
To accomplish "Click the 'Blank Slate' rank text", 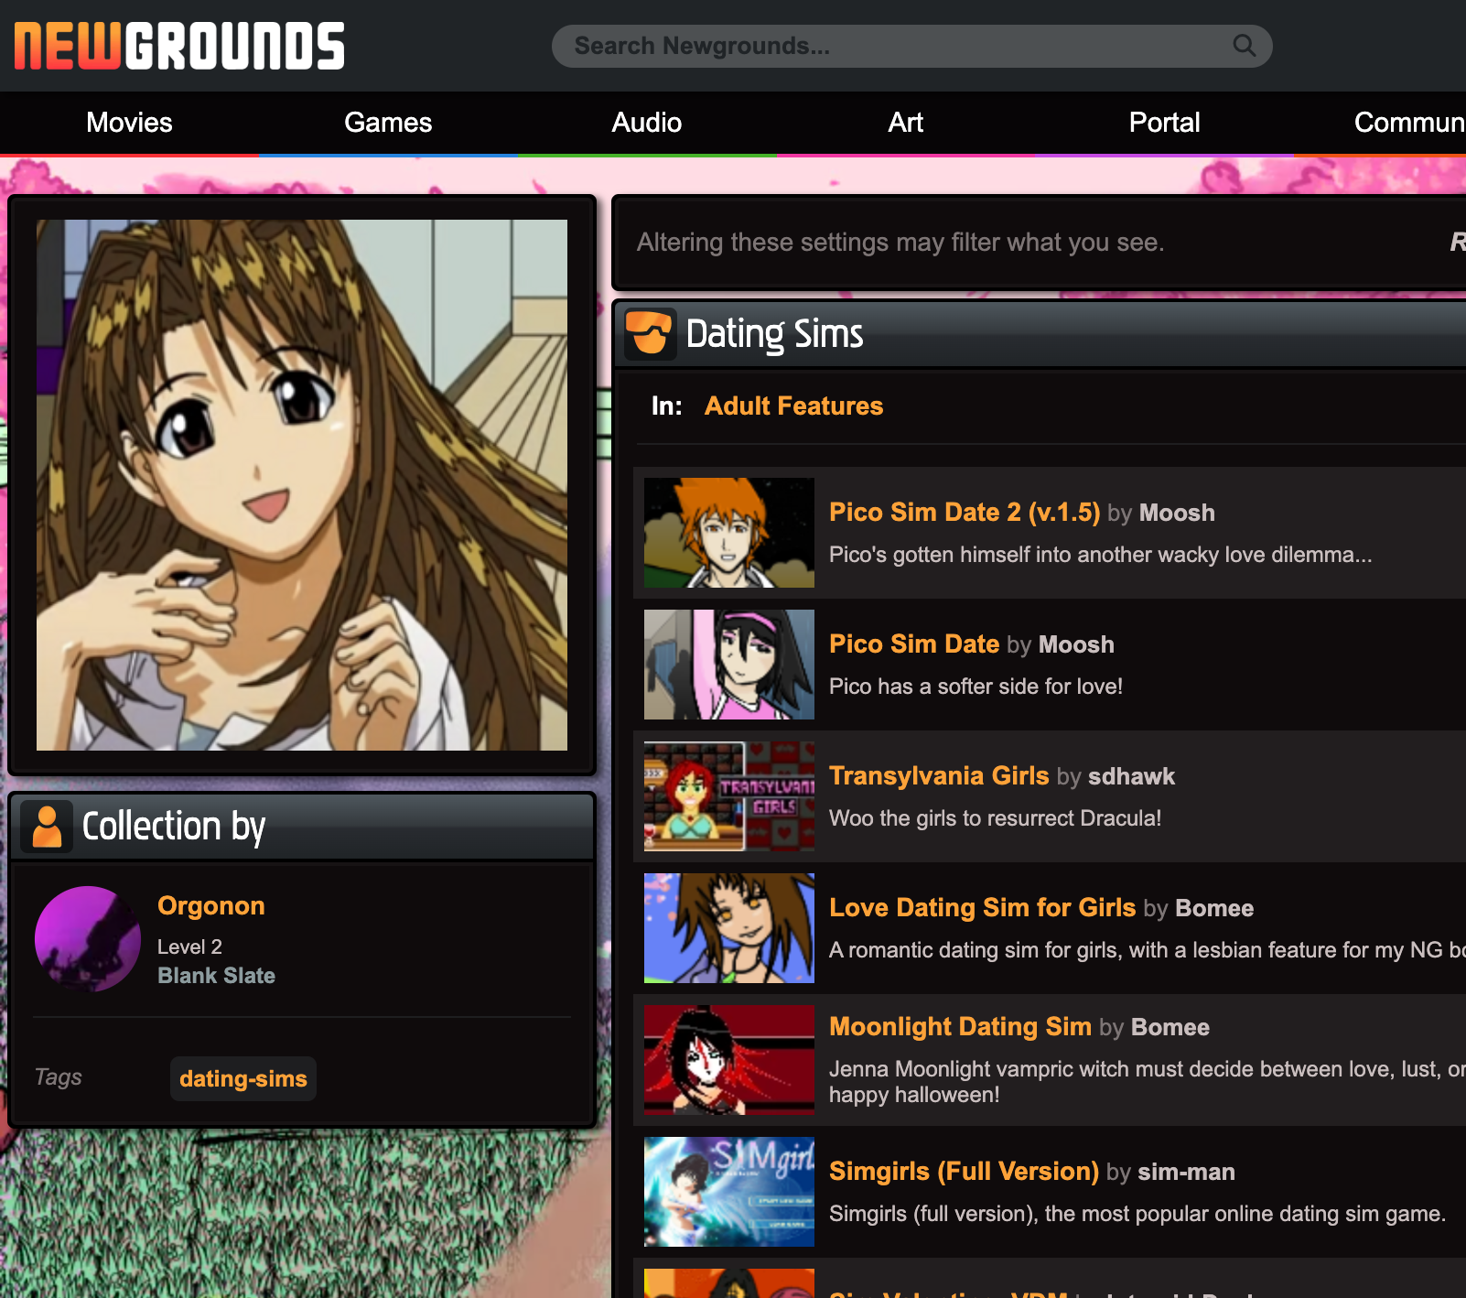I will click(x=216, y=976).
